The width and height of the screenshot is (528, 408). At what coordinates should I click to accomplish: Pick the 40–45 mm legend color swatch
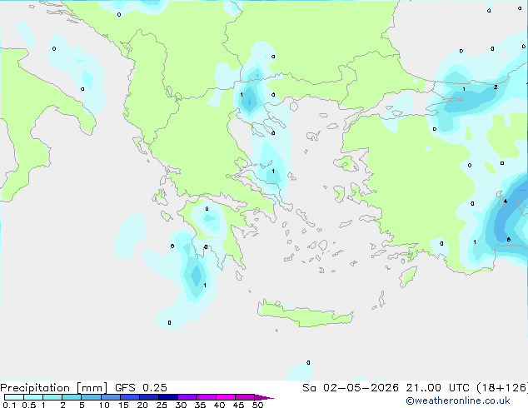pyautogui.click(x=226, y=397)
